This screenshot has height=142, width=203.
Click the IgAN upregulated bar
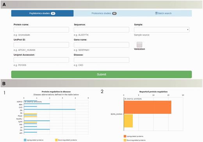pyautogui.click(x=37, y=121)
